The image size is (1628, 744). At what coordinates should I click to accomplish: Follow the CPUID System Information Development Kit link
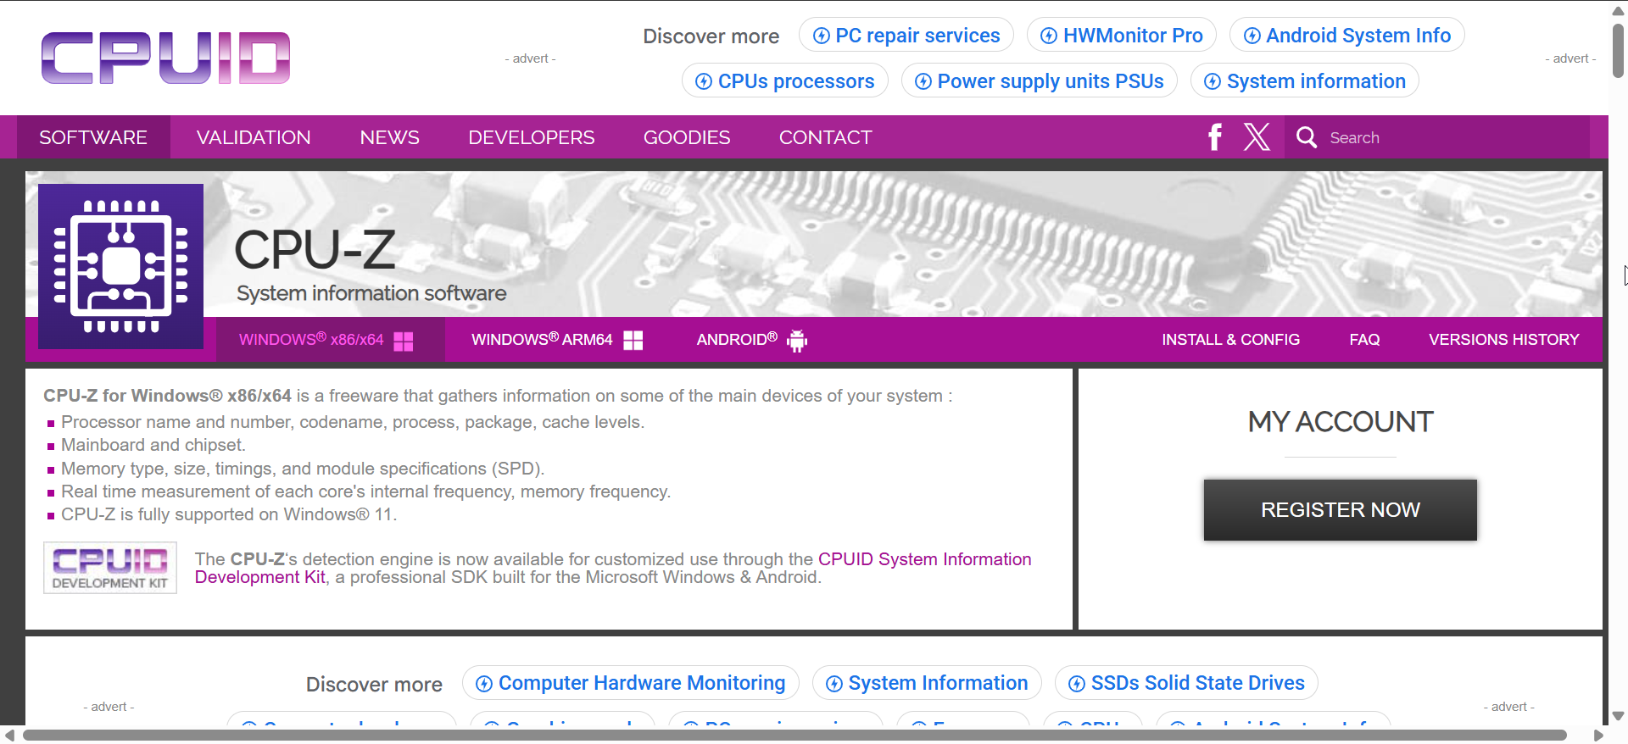[x=924, y=559]
